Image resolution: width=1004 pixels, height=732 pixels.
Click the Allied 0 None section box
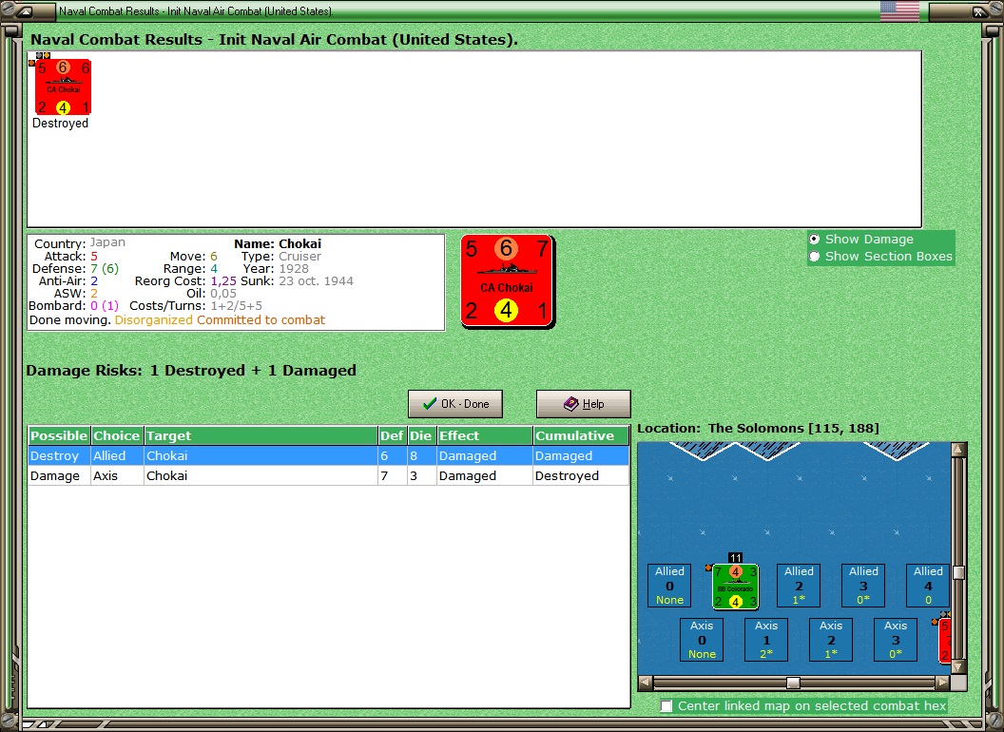pos(669,586)
